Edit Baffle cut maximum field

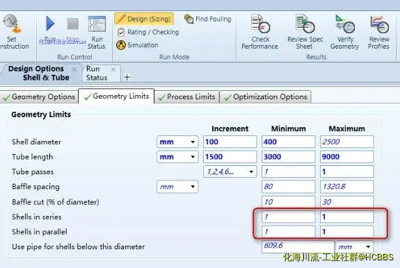(347, 202)
